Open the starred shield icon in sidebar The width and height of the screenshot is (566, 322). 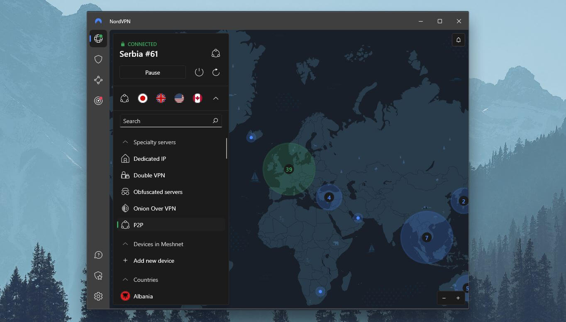(x=98, y=276)
